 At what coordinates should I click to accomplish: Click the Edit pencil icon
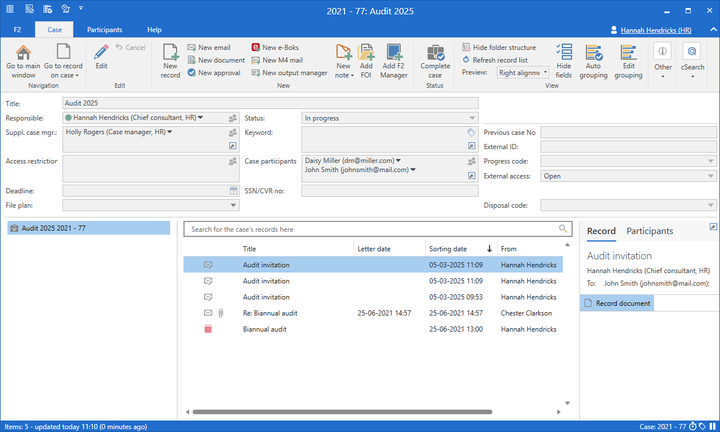(x=101, y=53)
